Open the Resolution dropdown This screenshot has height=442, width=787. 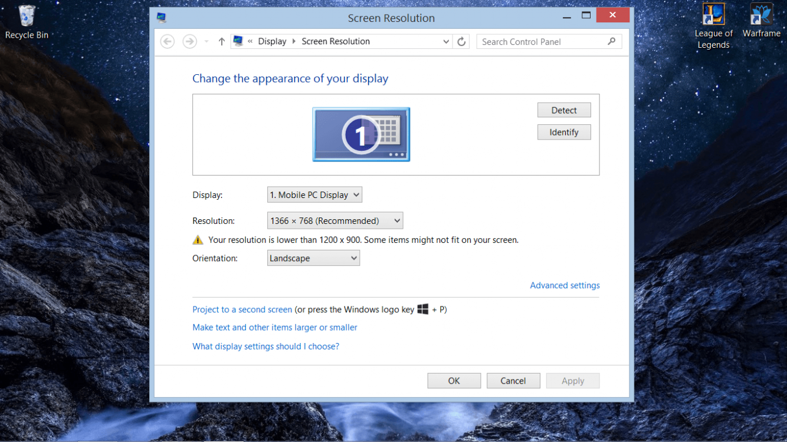[335, 220]
